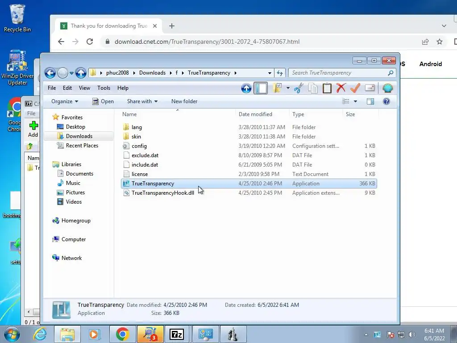Click the Copy pages icon
This screenshot has height=343, width=457.
(313, 88)
